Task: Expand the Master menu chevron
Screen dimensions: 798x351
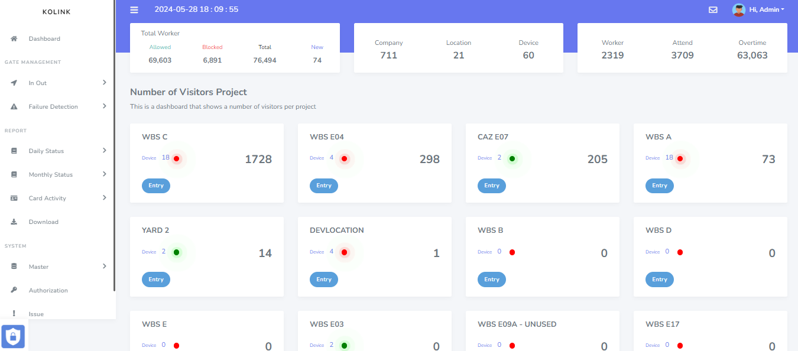Action: (x=104, y=266)
